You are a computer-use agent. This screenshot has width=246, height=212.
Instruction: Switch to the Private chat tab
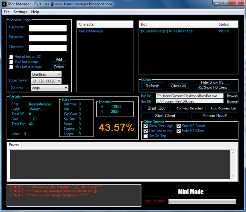coord(14,145)
